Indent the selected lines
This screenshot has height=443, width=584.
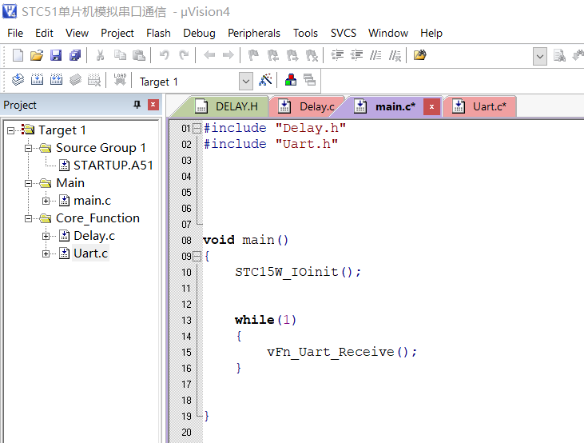click(x=337, y=55)
